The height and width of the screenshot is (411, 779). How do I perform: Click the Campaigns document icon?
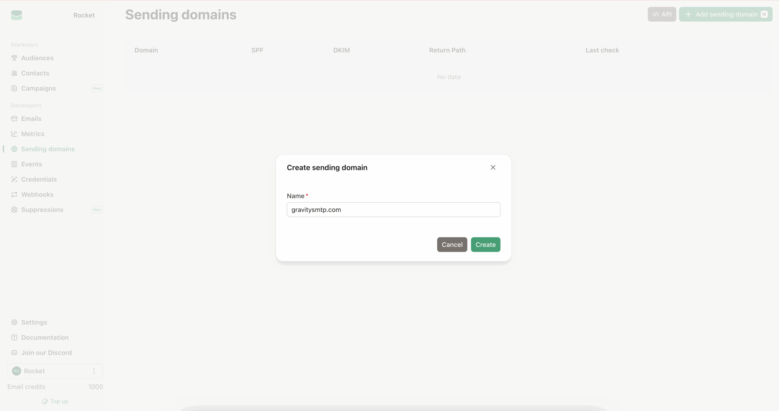(14, 88)
